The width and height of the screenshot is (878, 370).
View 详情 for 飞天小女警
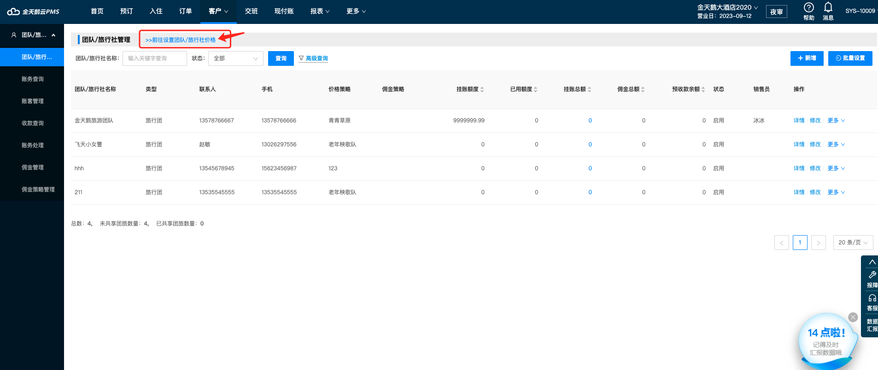pos(799,145)
